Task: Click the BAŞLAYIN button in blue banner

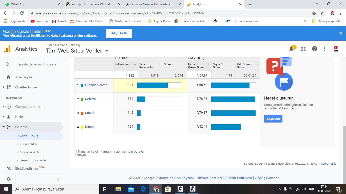Action: (119, 33)
